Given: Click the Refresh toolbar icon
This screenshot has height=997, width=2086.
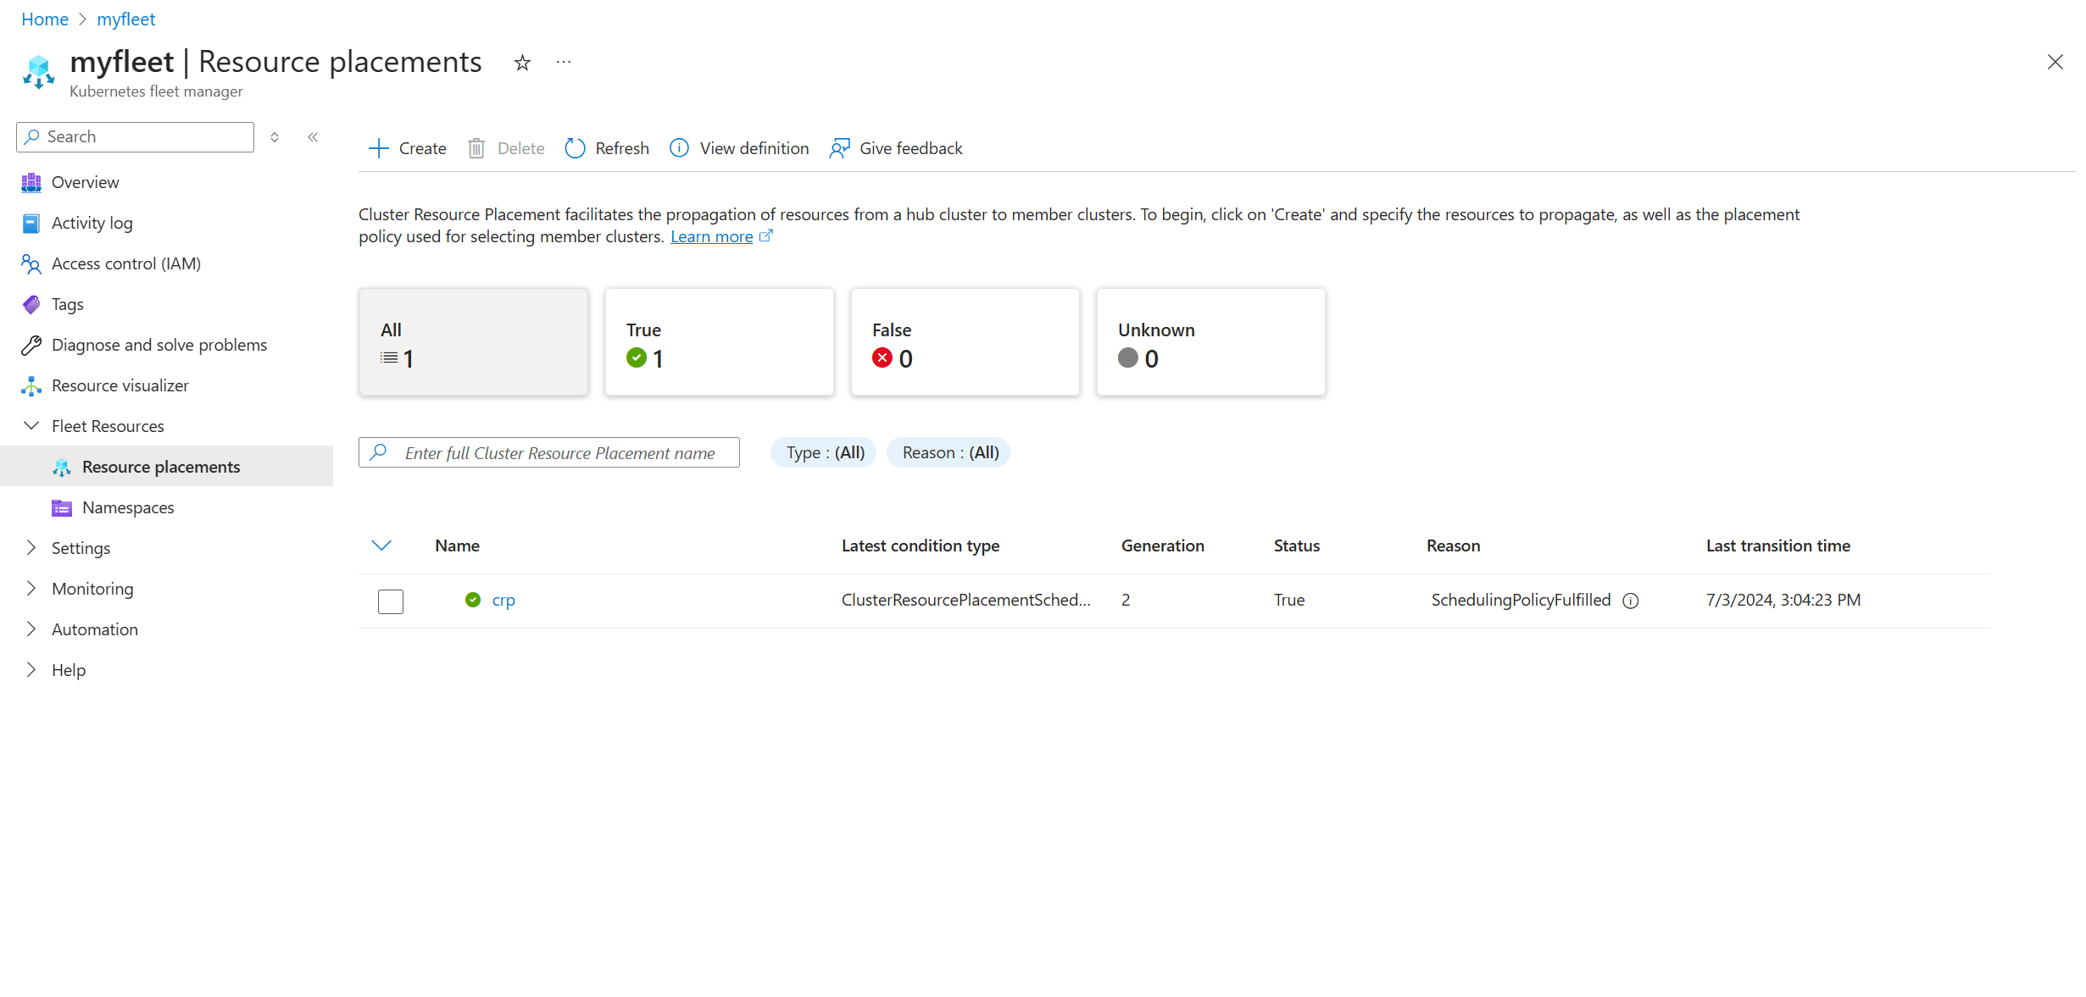Looking at the screenshot, I should pos(575,148).
